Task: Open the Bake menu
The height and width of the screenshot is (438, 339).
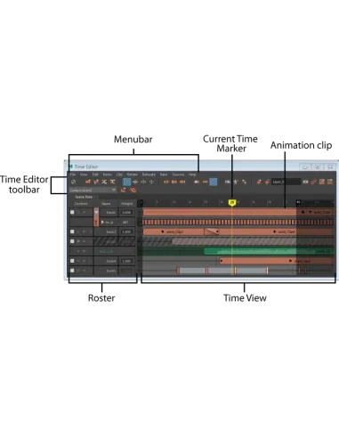Action: tap(164, 174)
